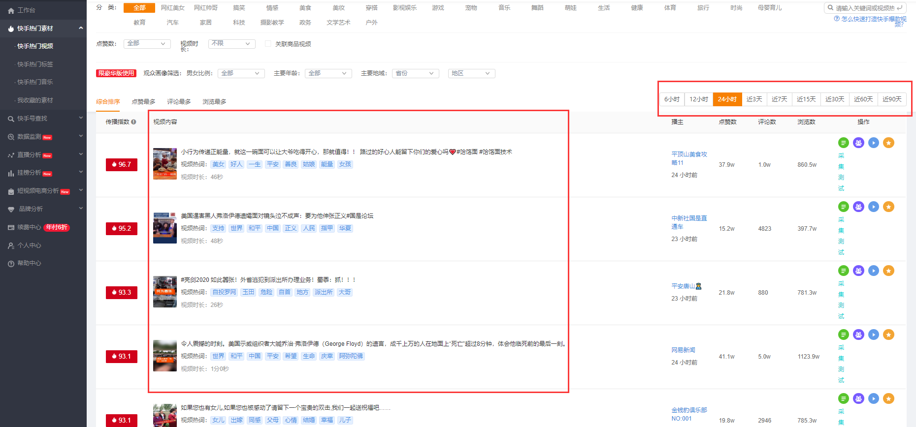Image resolution: width=916 pixels, height=427 pixels.
Task: Star the 中新社国是直通车 video
Action: 889,207
